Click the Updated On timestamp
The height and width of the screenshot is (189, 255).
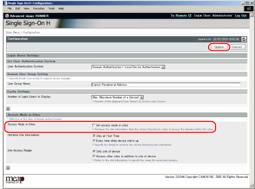(x=219, y=39)
